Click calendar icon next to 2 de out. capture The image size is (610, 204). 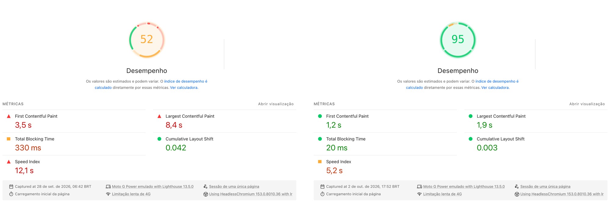click(322, 187)
